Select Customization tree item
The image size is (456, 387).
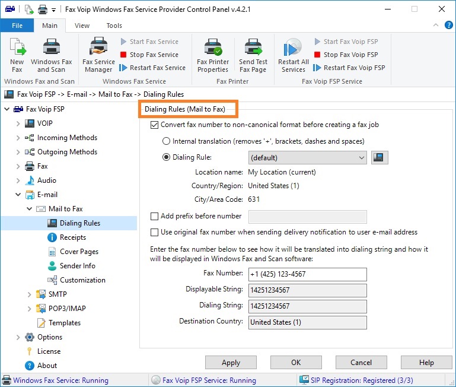(x=82, y=280)
